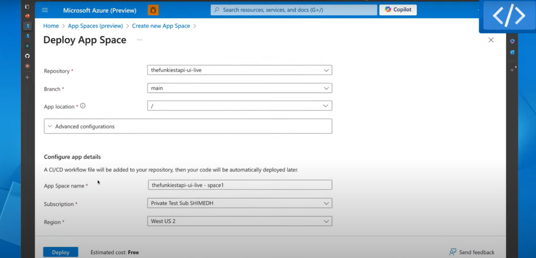Open App Spaces (preview) breadcrumb link
Viewport: 536px width, 258px height.
(96, 26)
